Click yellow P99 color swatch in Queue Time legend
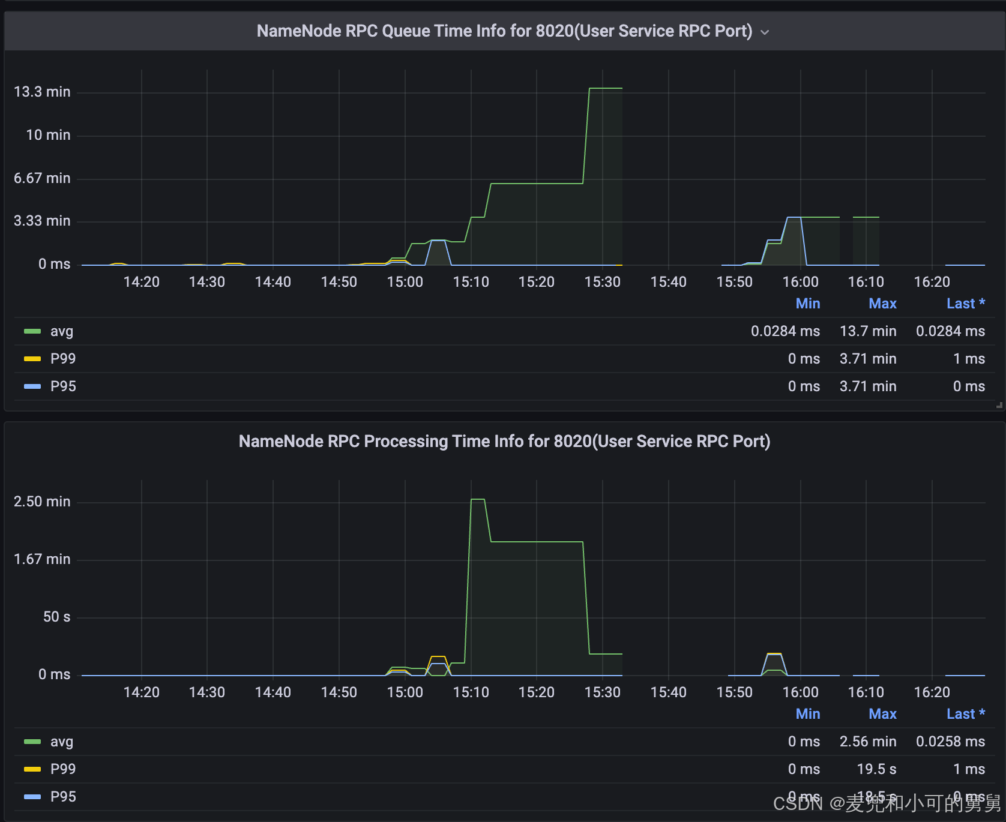The height and width of the screenshot is (822, 1006). pyautogui.click(x=32, y=359)
